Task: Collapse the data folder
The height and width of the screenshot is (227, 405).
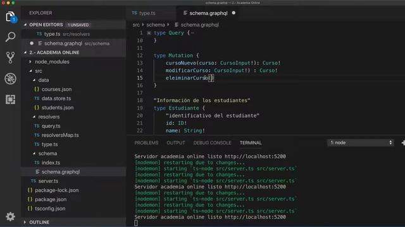Action: pyautogui.click(x=34, y=80)
